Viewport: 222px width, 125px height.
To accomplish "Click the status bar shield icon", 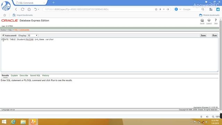I will point(201,117).
